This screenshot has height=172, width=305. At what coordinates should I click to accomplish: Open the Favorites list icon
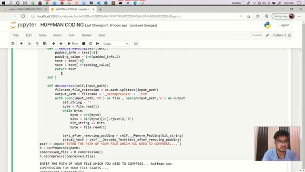pyautogui.click(x=258, y=16)
